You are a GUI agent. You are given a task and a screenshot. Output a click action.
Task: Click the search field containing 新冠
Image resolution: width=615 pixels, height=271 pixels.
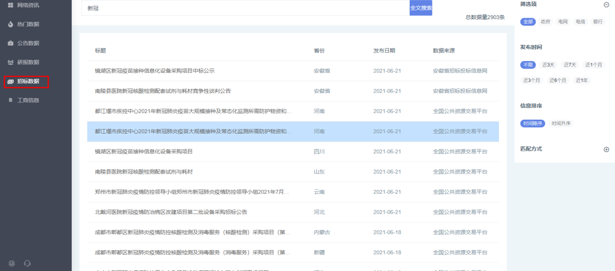pyautogui.click(x=245, y=8)
